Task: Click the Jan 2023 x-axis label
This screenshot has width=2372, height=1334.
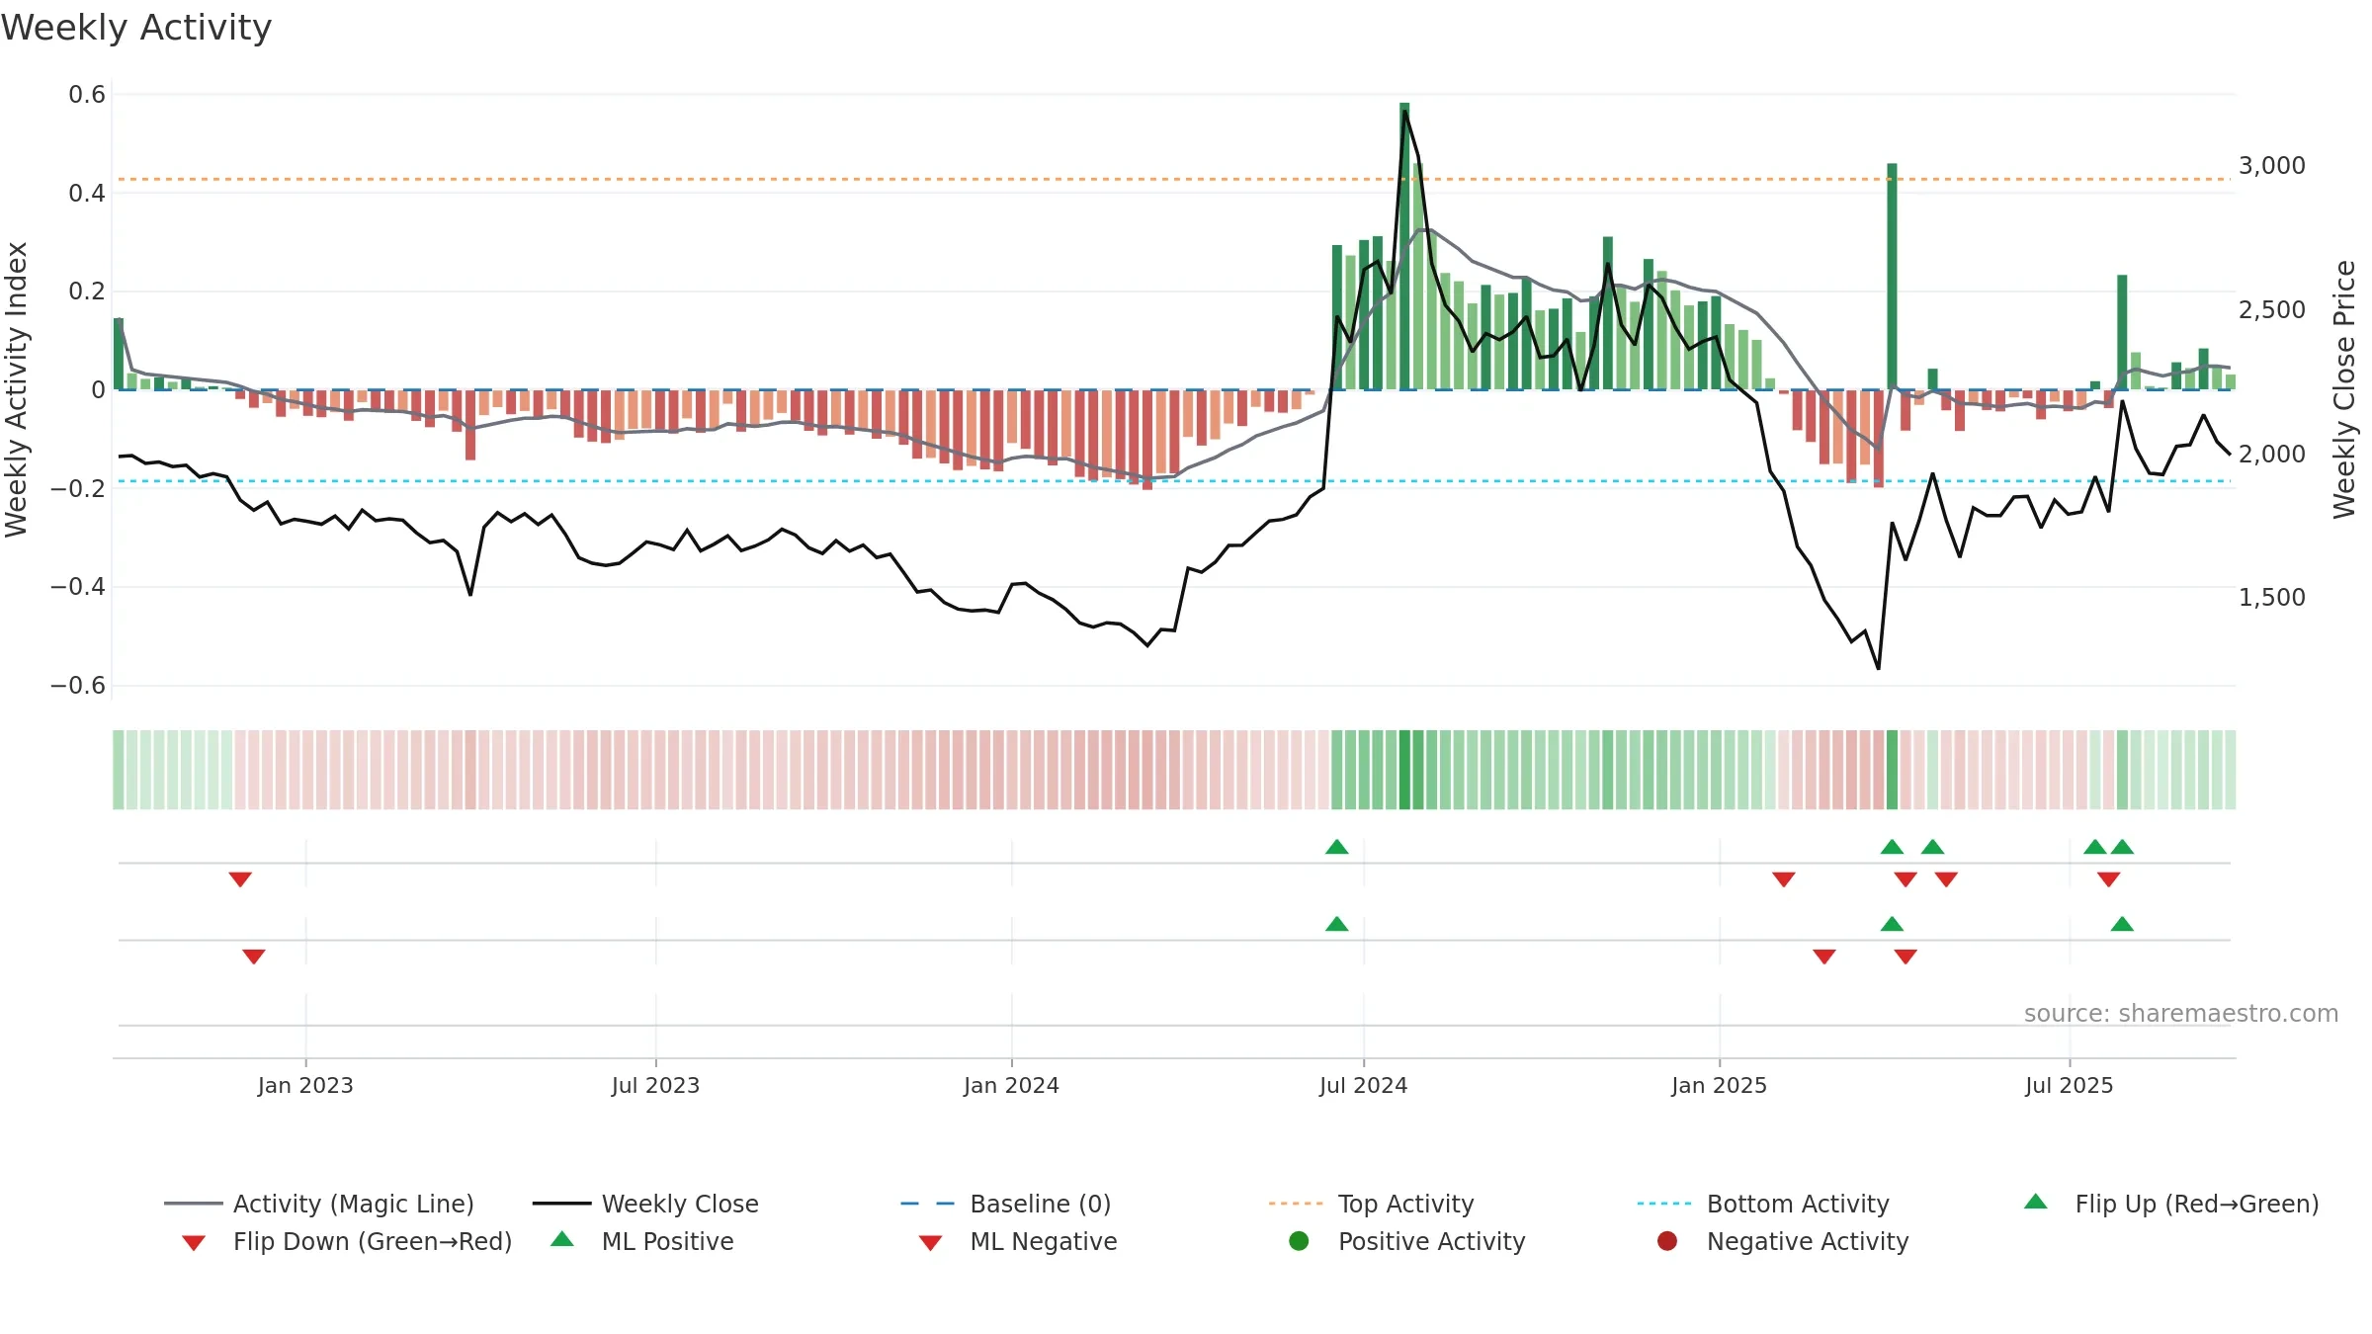Action: (305, 1085)
